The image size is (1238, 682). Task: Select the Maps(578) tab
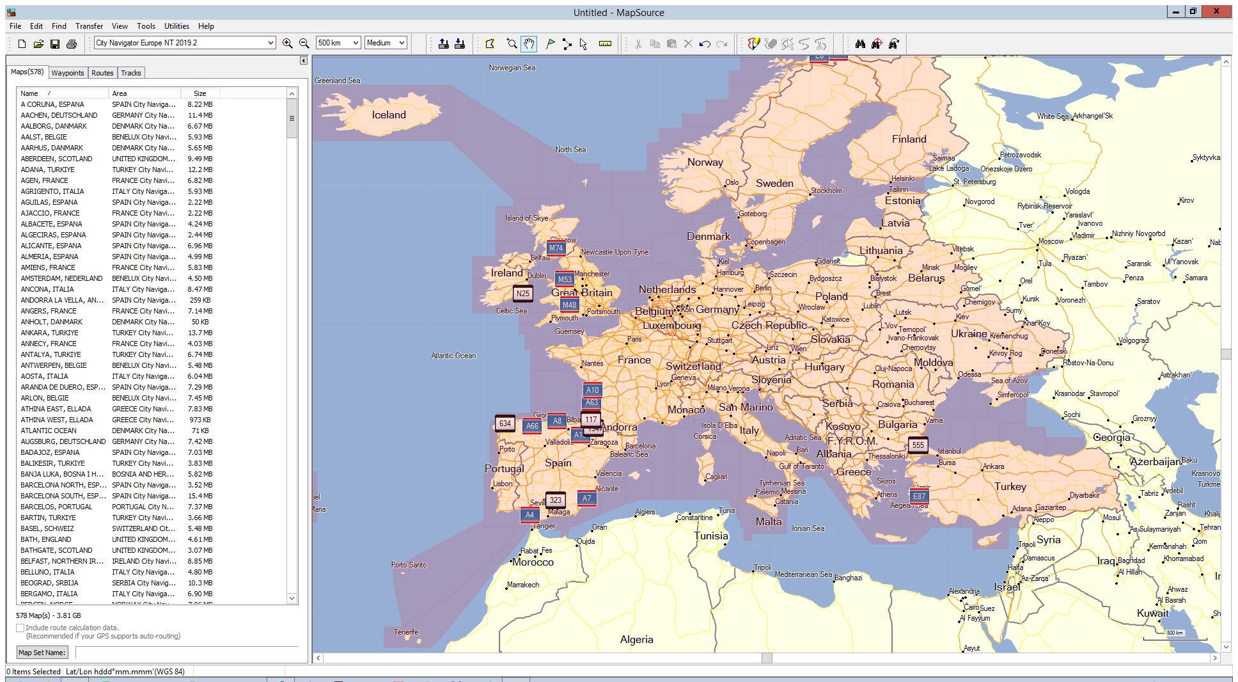(27, 72)
